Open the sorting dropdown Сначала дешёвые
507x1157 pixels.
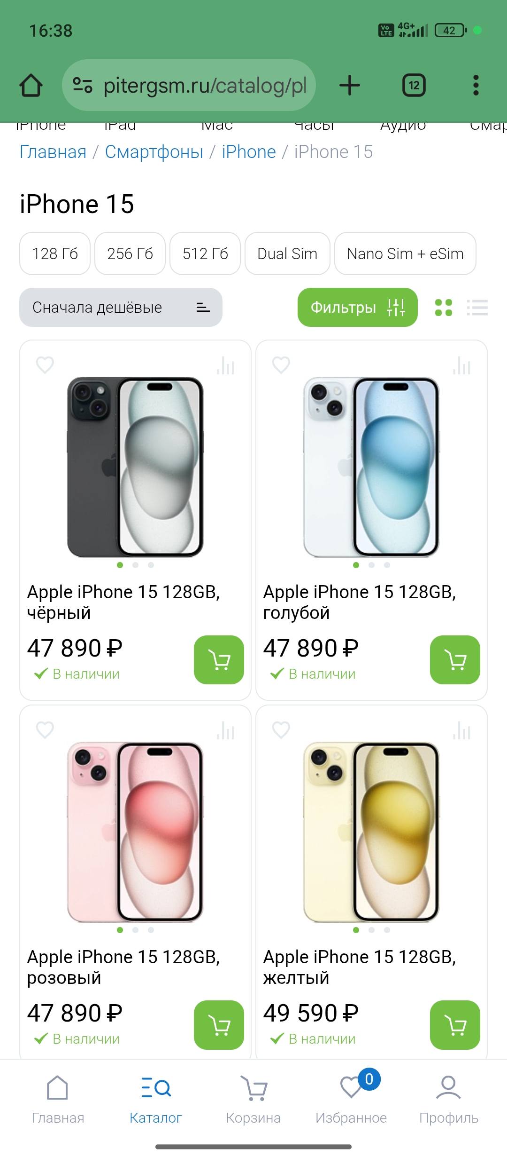click(x=121, y=308)
